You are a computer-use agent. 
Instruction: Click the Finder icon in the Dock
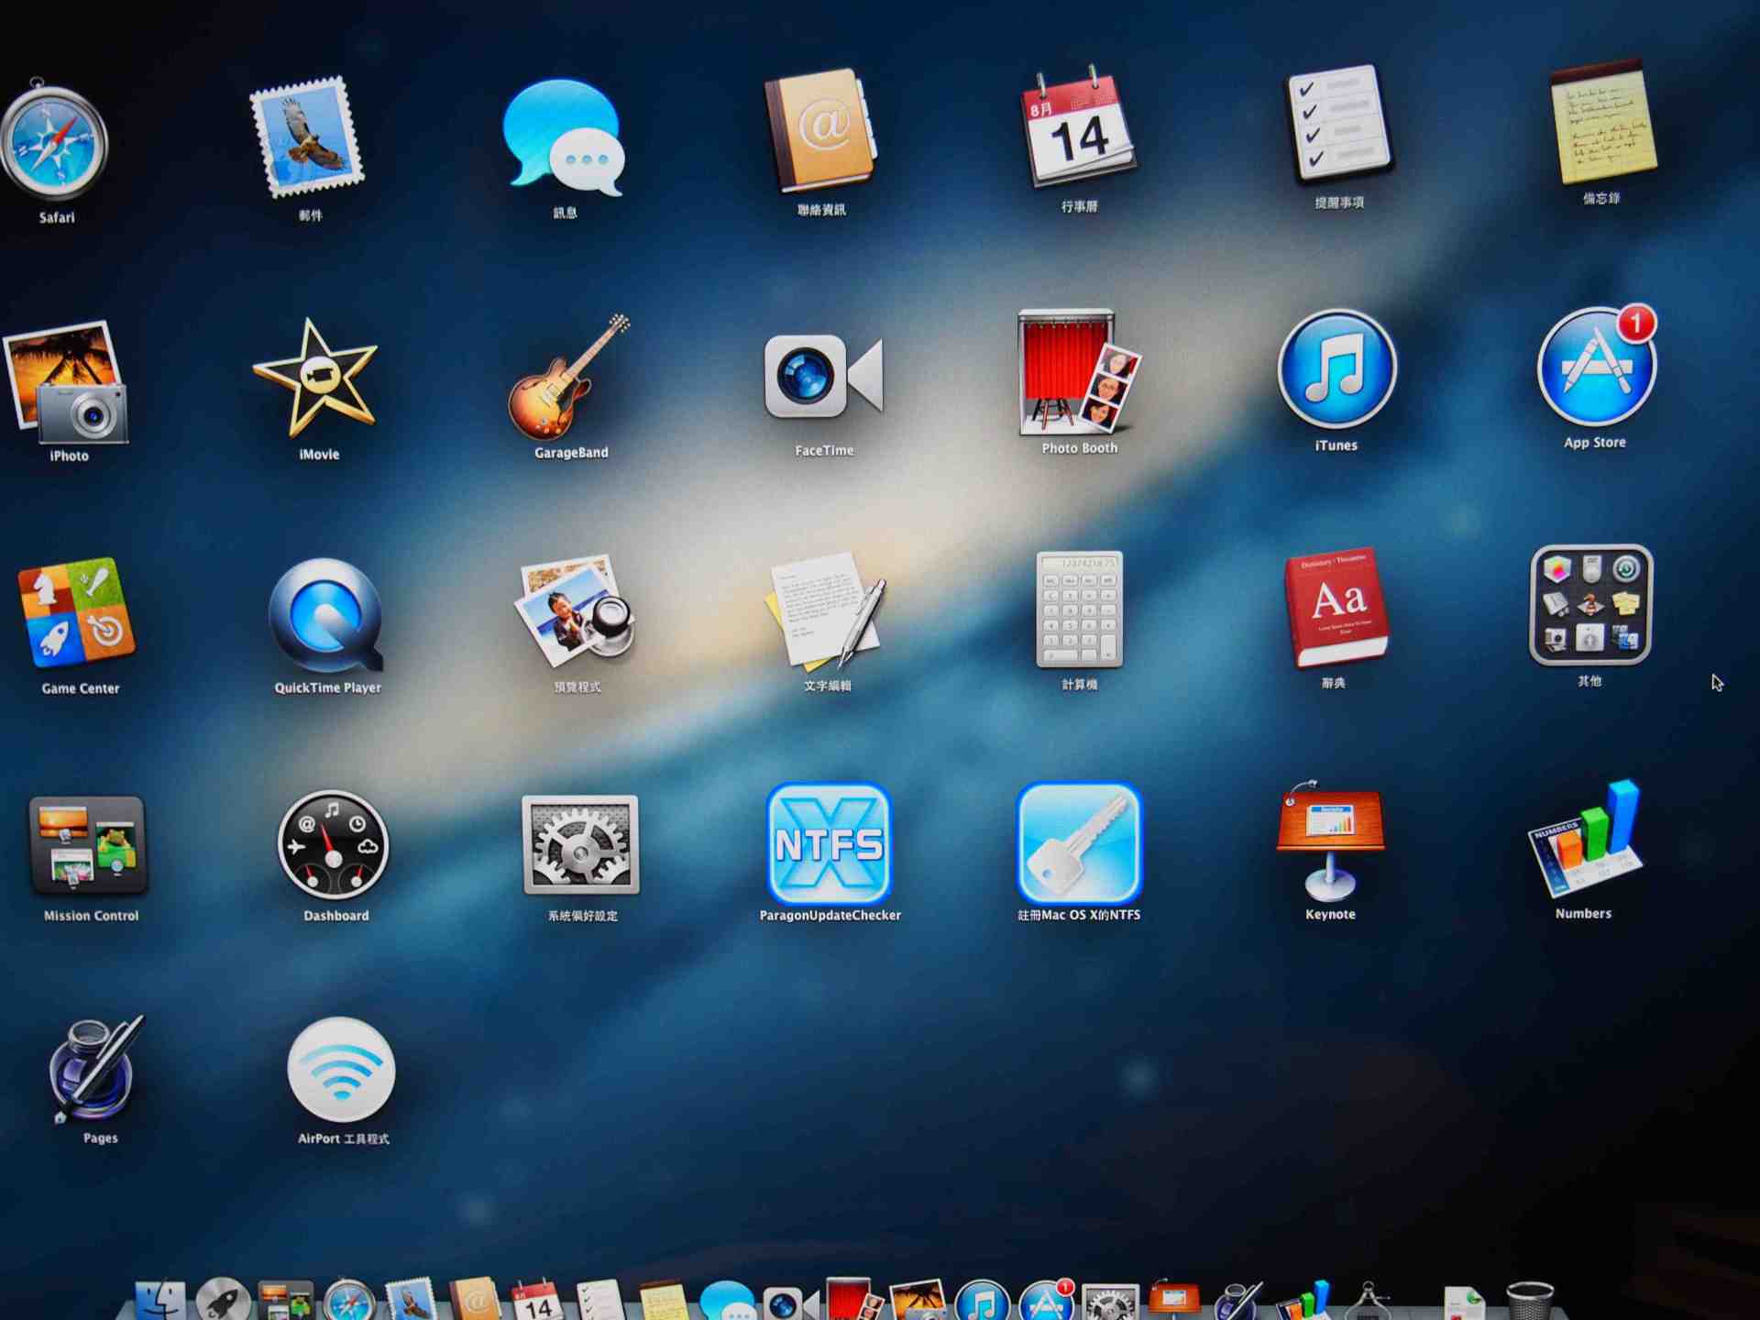(160, 1302)
